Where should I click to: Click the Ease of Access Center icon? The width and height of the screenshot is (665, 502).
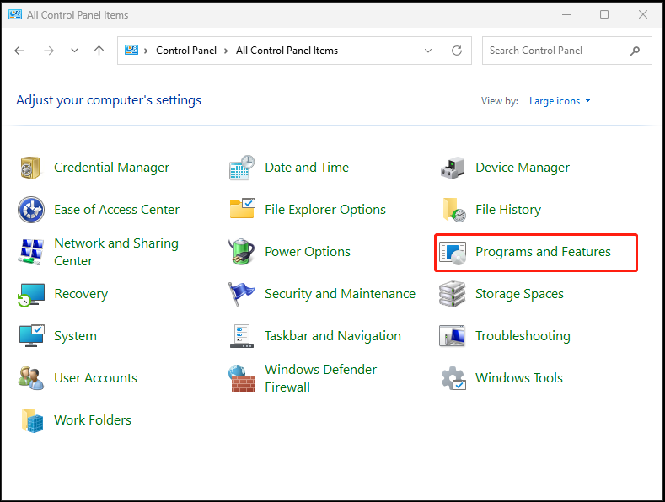[31, 210]
